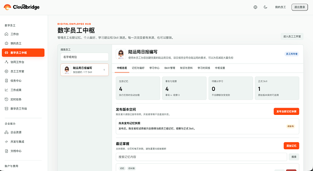
Task: Click the 工作台 home icon
Action: click(6, 34)
